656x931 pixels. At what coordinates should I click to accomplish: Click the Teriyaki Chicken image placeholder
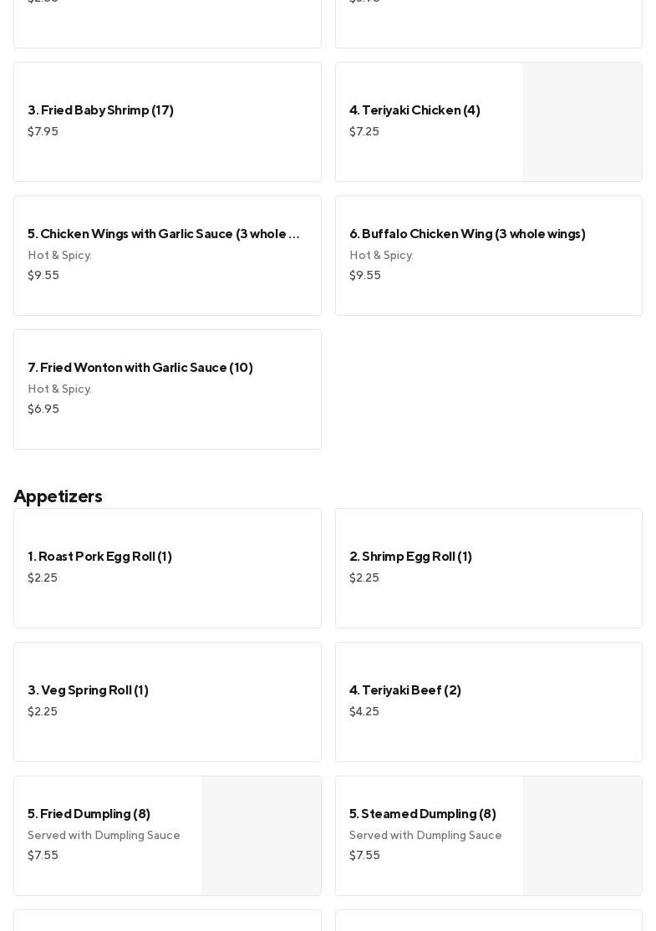coord(582,122)
